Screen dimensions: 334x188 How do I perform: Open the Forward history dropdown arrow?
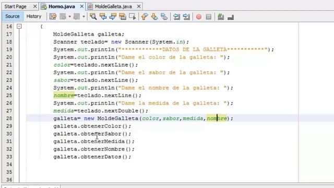pos(83,16)
